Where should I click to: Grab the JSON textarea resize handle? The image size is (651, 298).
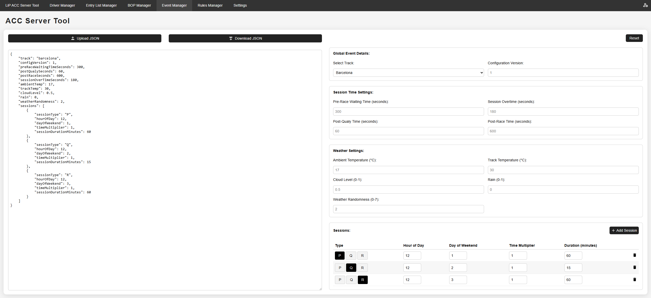320,289
